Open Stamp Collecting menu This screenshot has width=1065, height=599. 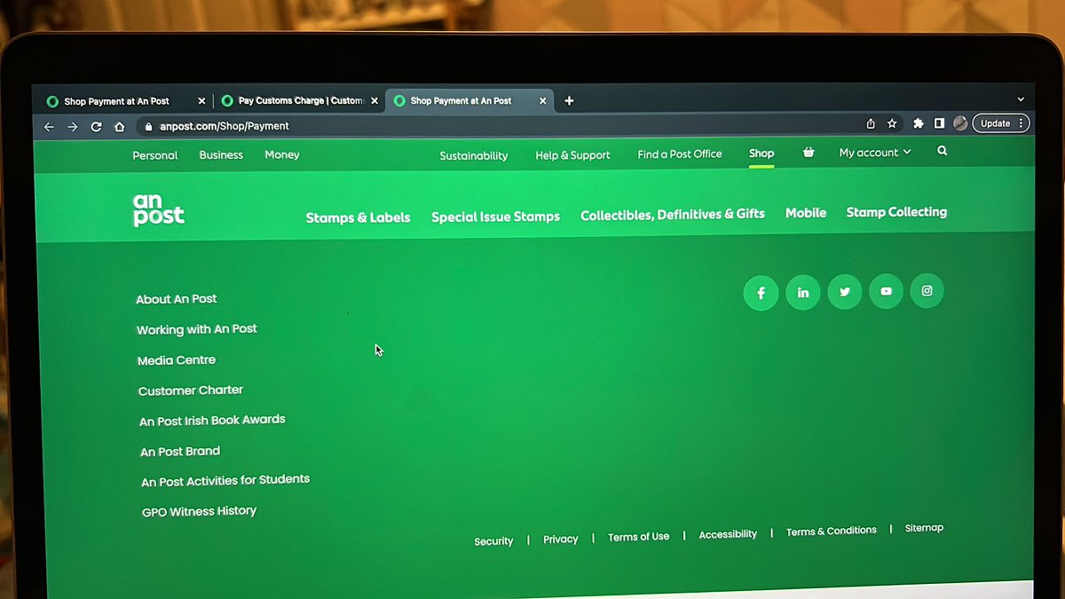(896, 212)
